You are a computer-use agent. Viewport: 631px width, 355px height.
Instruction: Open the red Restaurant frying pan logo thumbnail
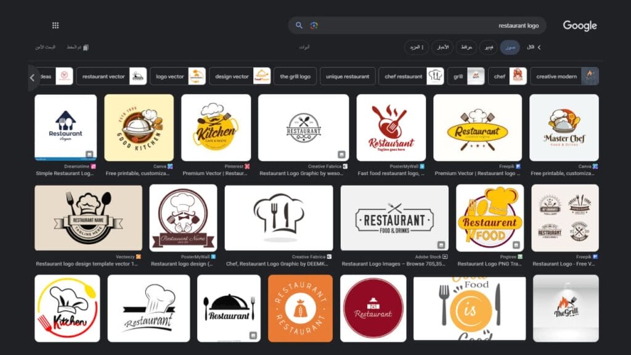391,128
